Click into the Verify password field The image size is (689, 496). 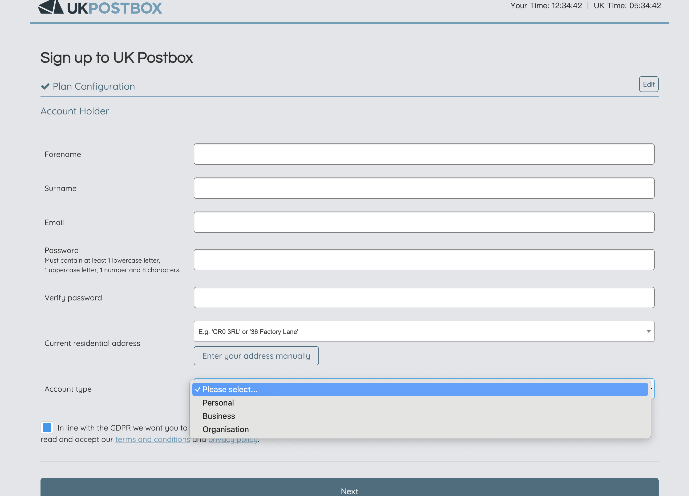click(424, 297)
